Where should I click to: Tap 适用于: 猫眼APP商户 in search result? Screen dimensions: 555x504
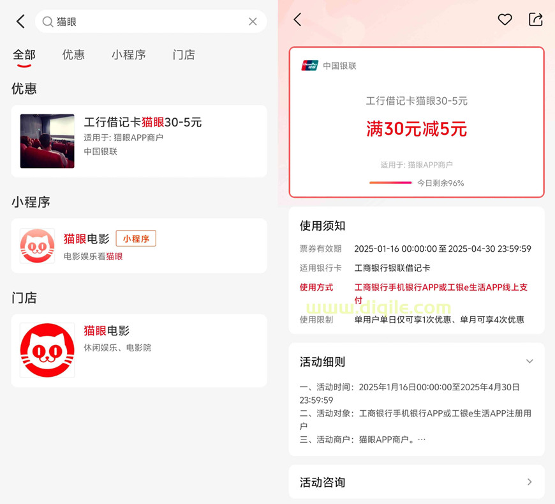pyautogui.click(x=124, y=137)
